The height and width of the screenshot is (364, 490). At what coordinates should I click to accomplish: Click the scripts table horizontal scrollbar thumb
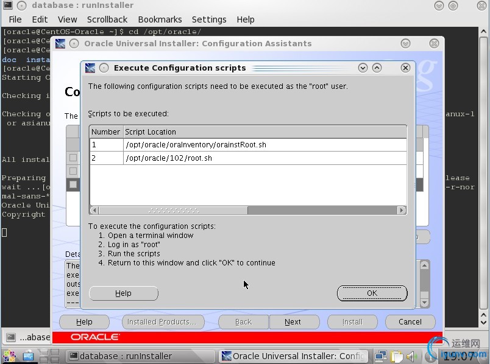(174, 211)
